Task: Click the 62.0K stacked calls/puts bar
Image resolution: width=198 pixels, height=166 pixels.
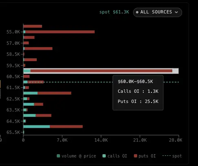Action: [47, 93]
